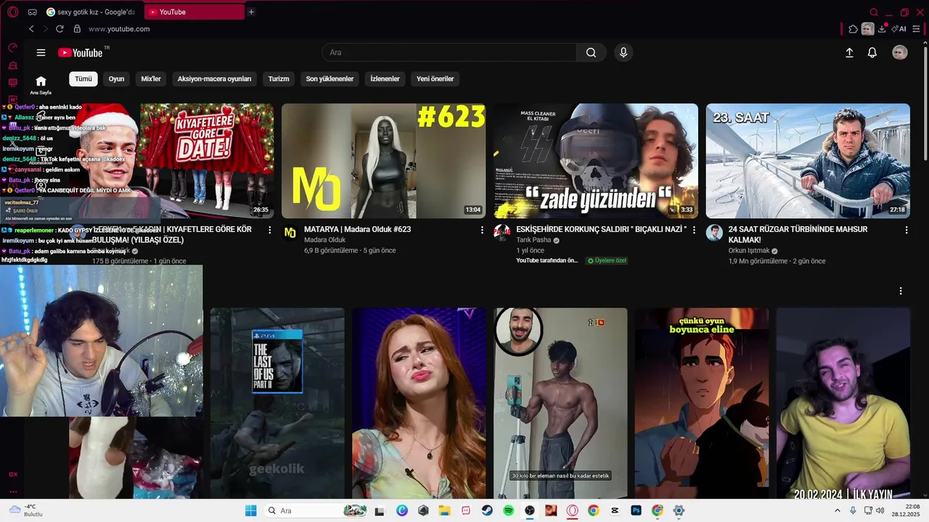Open the Windows Start button

pyautogui.click(x=250, y=510)
